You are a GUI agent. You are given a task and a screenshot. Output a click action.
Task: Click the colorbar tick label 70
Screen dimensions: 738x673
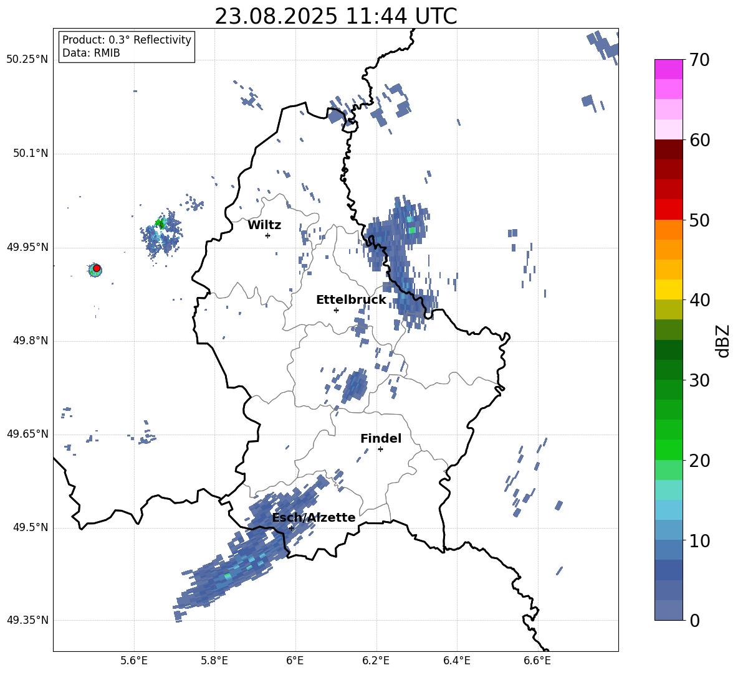[699, 60]
